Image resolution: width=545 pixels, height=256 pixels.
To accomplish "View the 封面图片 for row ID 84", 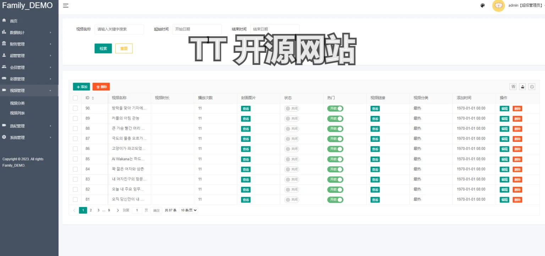I will coord(246,169).
